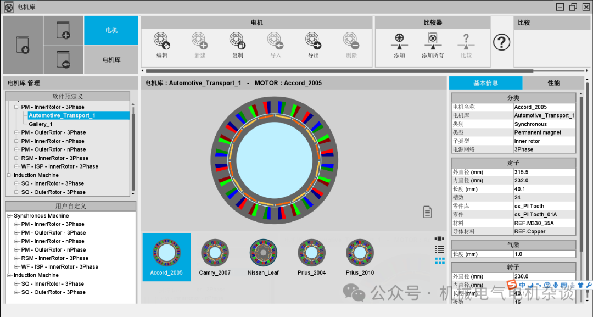Select Prius_2010 motor thumbnail
The width and height of the screenshot is (593, 317).
[360, 257]
